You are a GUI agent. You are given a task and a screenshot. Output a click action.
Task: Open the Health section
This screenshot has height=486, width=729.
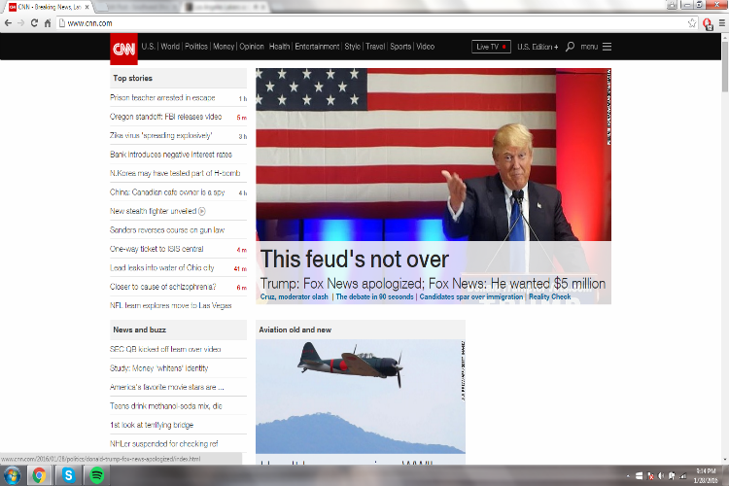[x=279, y=46]
